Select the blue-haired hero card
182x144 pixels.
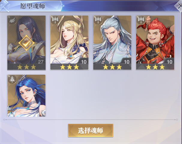pyautogui.click(x=26, y=96)
